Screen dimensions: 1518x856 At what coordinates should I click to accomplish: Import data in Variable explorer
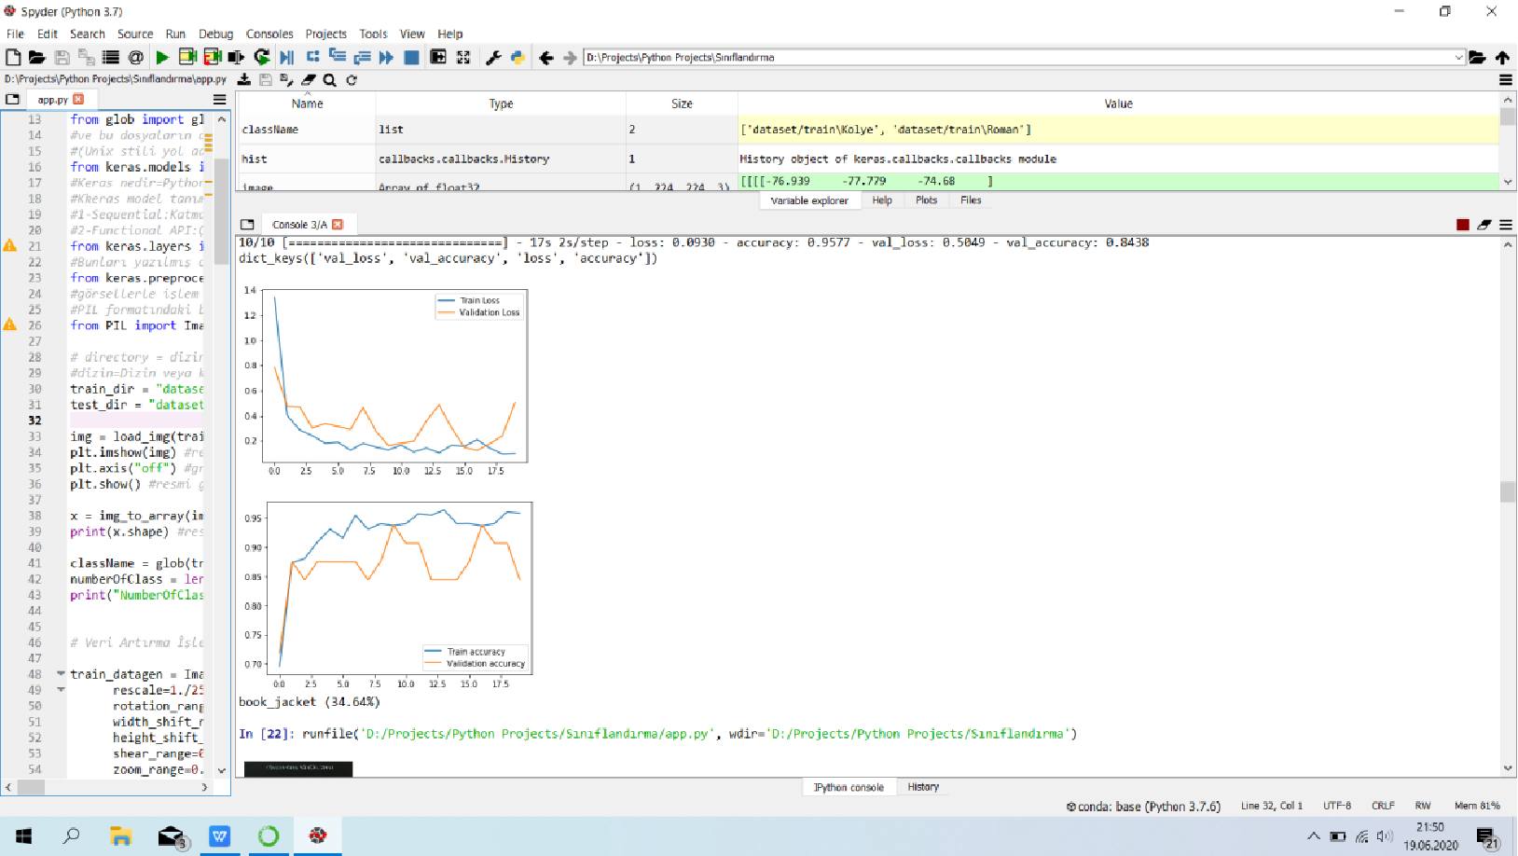[x=244, y=80]
